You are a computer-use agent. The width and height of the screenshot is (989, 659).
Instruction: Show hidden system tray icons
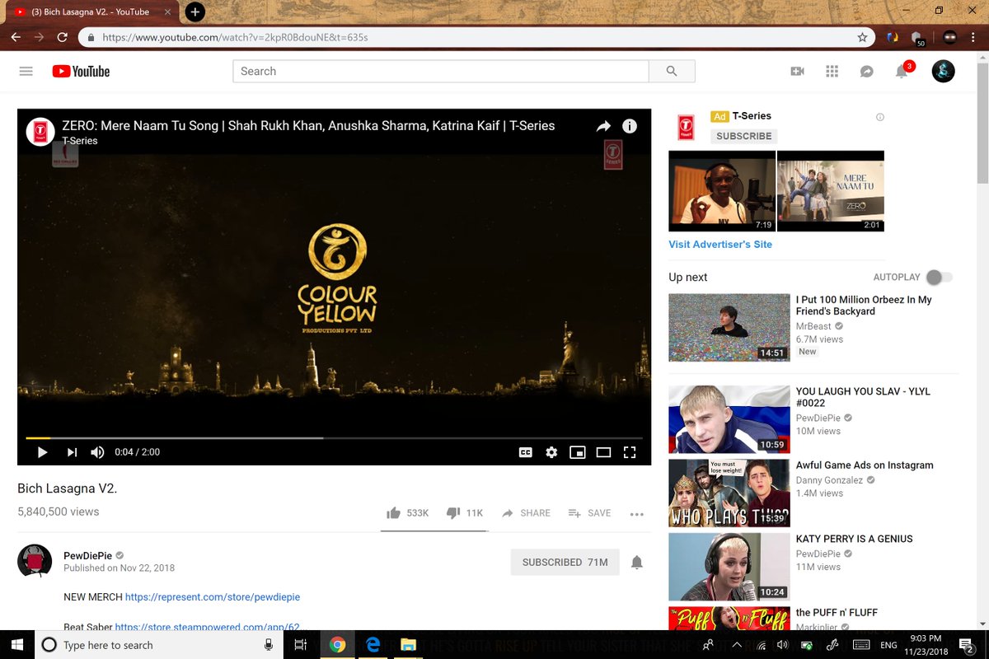coord(737,645)
